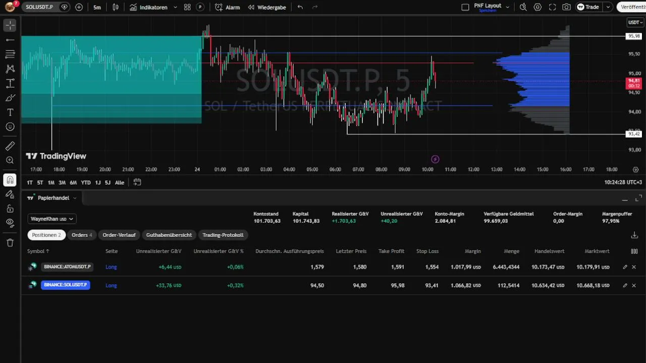Select the 1M time range
Screen dimensions: 646x363
pos(51,183)
